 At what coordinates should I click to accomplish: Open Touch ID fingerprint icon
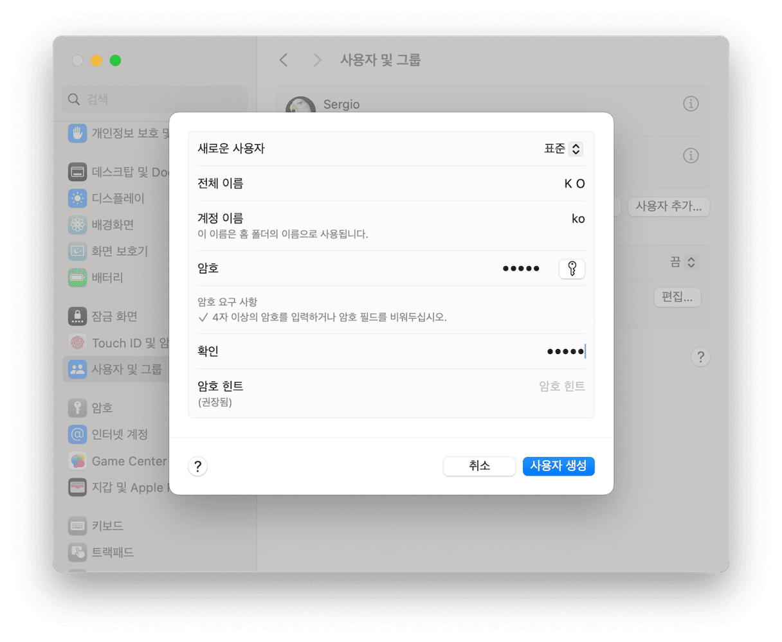pyautogui.click(x=77, y=343)
